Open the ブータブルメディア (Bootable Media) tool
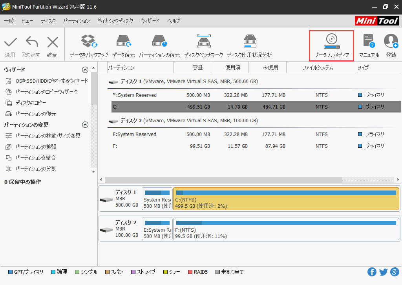402x285 pixels. click(x=331, y=44)
